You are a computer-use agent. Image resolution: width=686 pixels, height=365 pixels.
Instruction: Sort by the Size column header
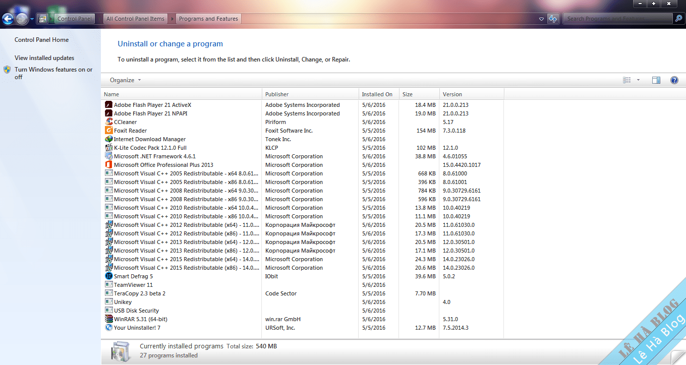point(419,94)
